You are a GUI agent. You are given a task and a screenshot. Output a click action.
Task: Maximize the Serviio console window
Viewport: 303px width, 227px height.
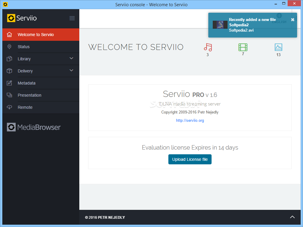(284, 4)
